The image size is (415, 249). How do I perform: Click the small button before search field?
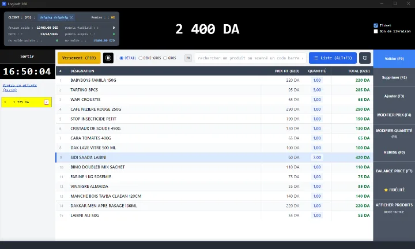coord(188,58)
